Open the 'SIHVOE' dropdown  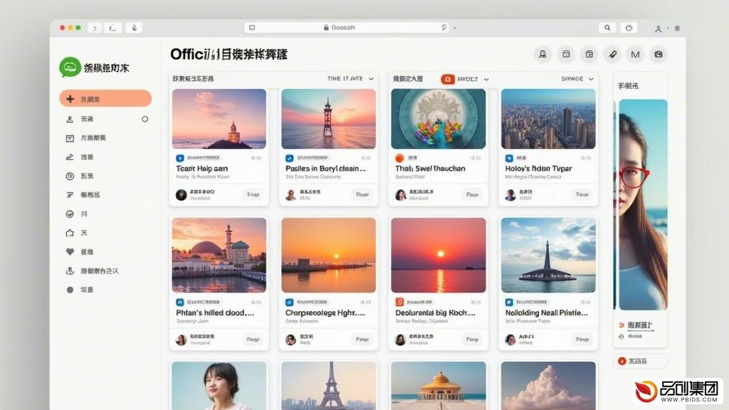pyautogui.click(x=577, y=79)
